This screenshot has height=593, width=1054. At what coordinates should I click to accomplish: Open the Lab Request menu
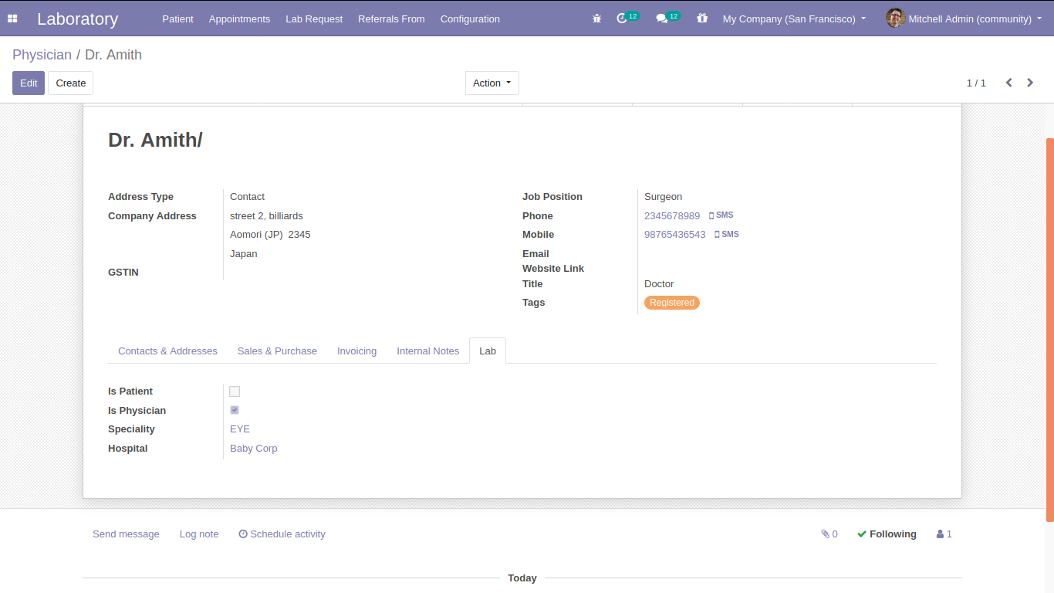[x=314, y=19]
